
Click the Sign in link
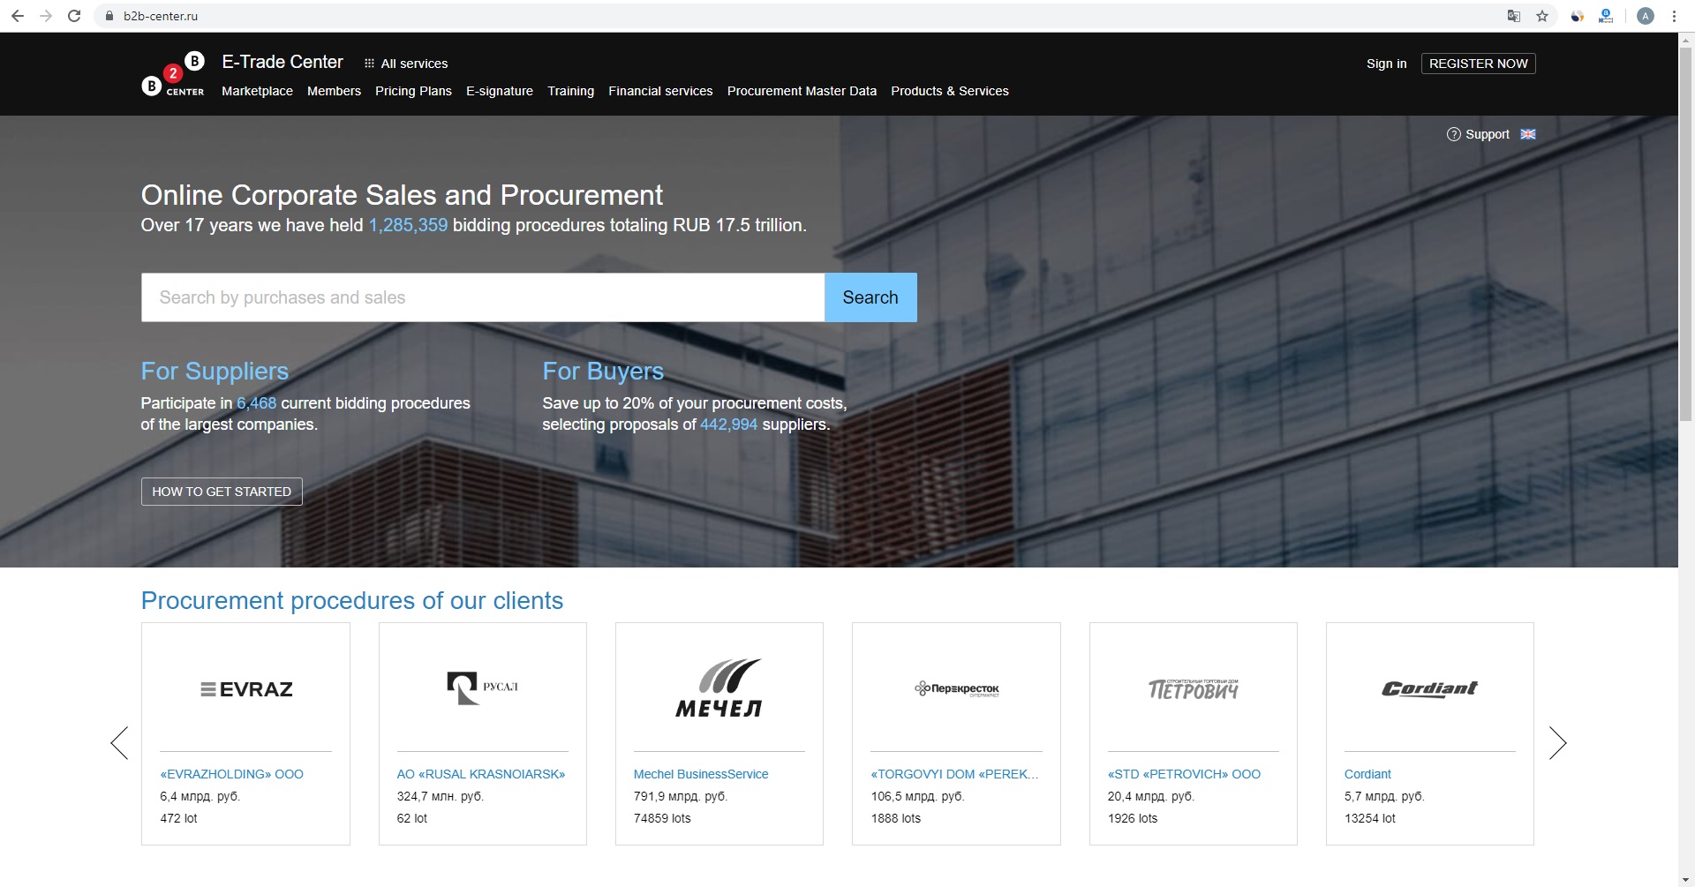tap(1386, 64)
